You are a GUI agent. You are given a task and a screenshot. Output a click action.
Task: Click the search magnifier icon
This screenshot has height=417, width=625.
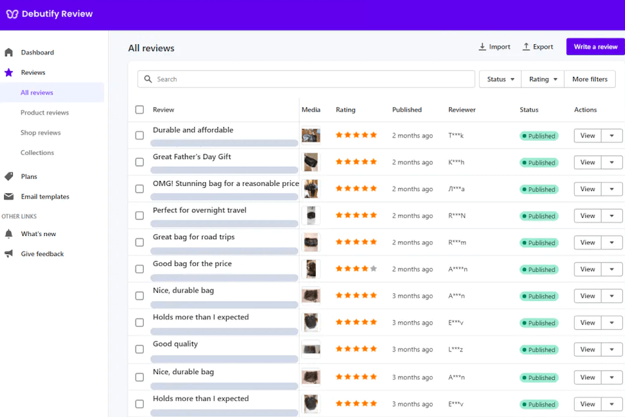coord(148,79)
